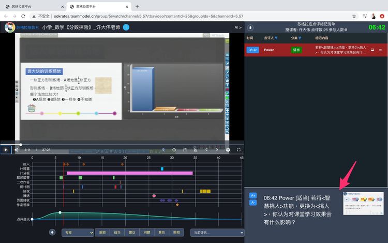Screen dimensions: 388x243
Task: Click the download icon in the comment list header
Action: (x=250, y=27)
